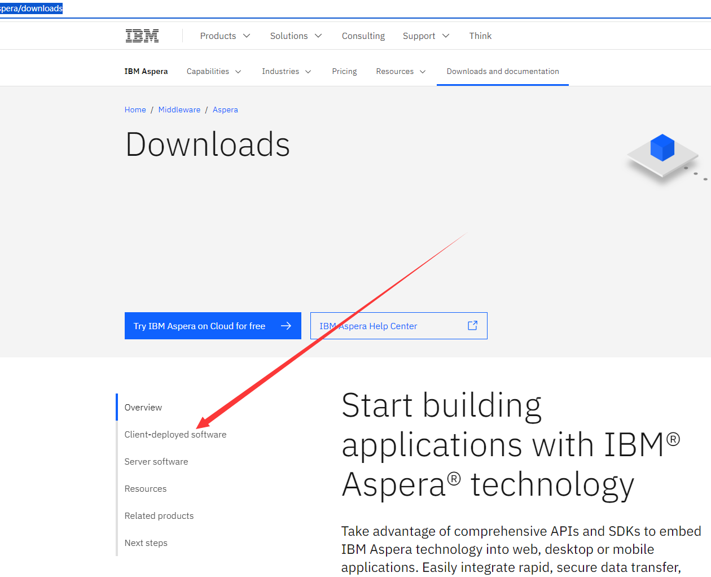711x577 pixels.
Task: Open the Pricing tab
Action: pyautogui.click(x=344, y=71)
